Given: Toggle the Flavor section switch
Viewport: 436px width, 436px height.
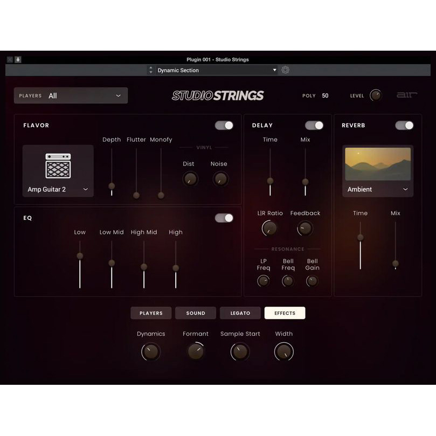Looking at the screenshot, I should tap(224, 126).
